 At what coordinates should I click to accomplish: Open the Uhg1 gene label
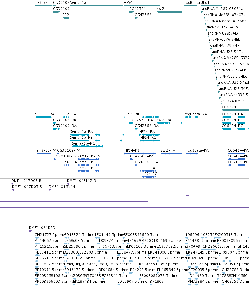coord(205,3)
